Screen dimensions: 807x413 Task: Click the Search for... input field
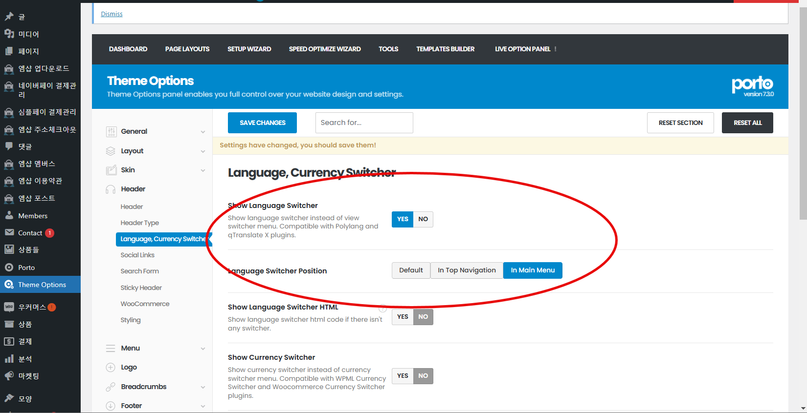pos(364,123)
